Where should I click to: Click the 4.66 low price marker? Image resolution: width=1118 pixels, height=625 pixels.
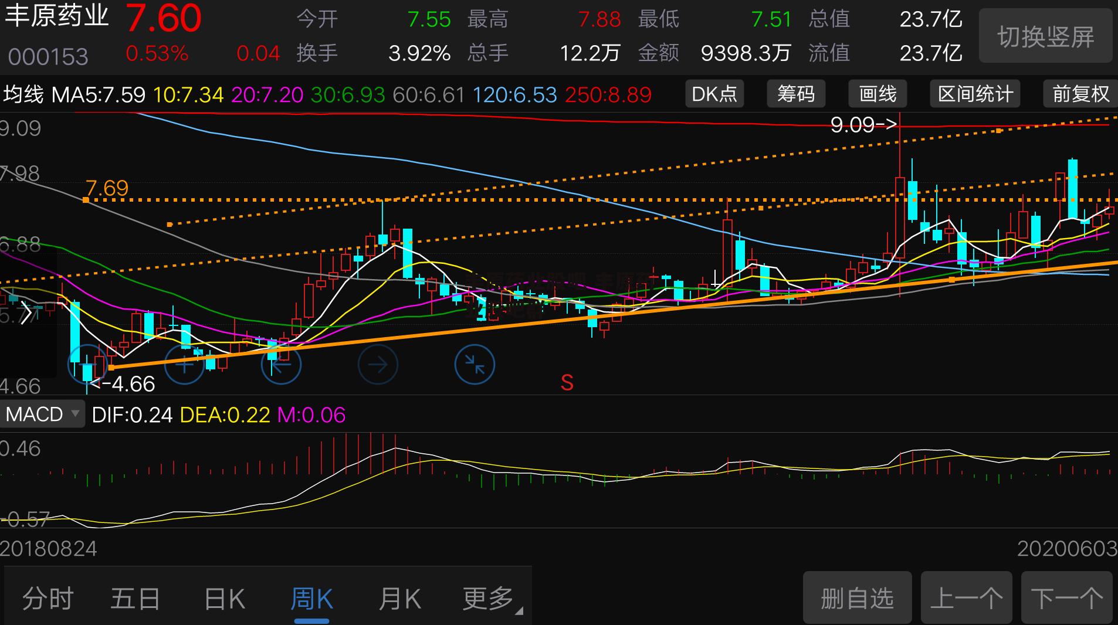(123, 384)
